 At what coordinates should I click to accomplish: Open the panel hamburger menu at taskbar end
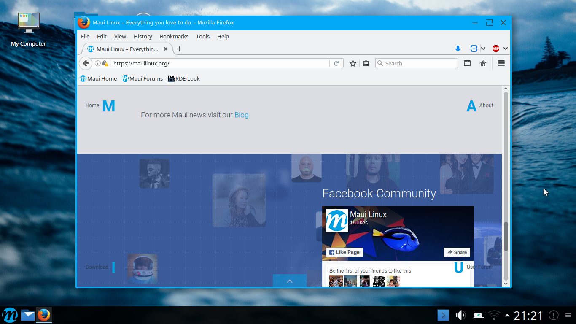[568, 315]
